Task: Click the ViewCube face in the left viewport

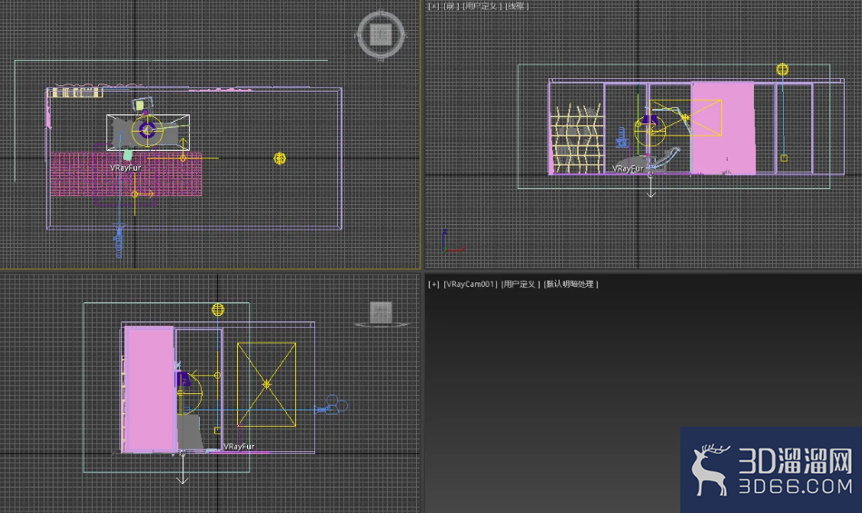Action: 381,312
